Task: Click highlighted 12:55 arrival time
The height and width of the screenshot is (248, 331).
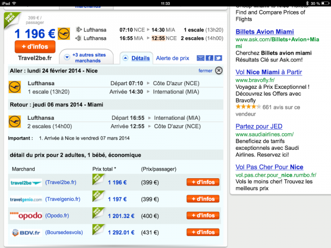Action: (x=158, y=38)
